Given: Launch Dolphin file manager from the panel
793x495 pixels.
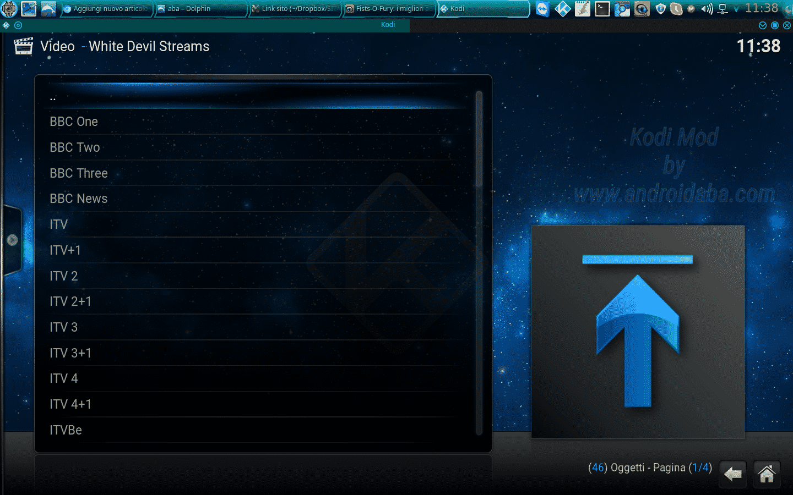Looking at the screenshot, I should click(48, 9).
